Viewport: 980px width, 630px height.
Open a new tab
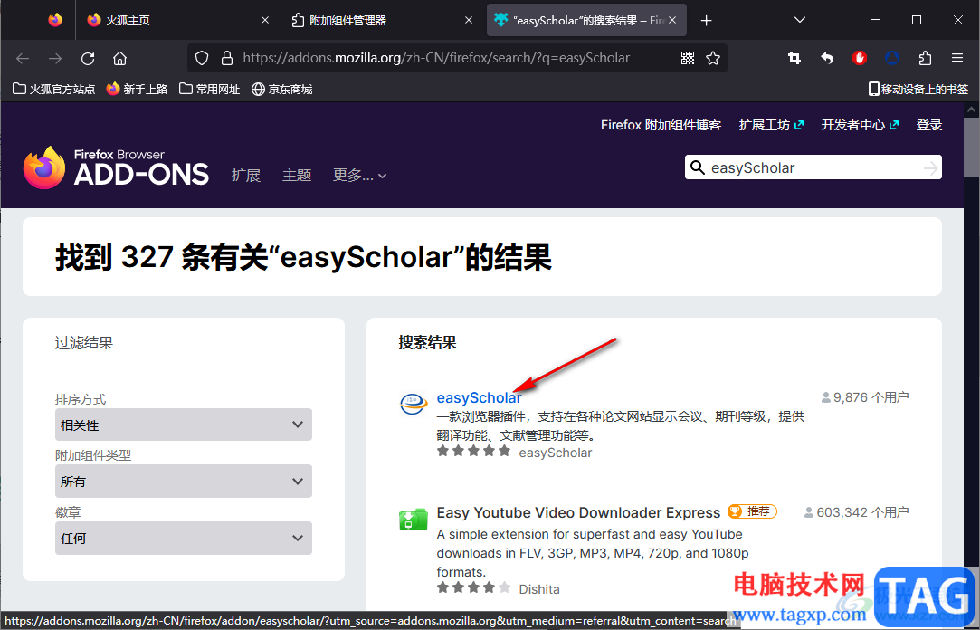(706, 21)
